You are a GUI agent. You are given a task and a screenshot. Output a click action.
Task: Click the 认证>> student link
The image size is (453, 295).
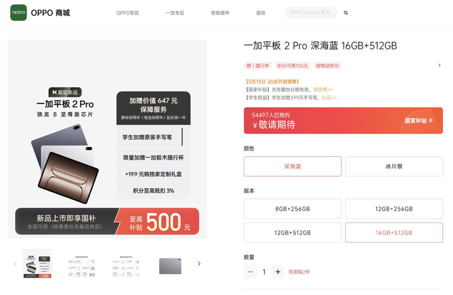coord(329,98)
